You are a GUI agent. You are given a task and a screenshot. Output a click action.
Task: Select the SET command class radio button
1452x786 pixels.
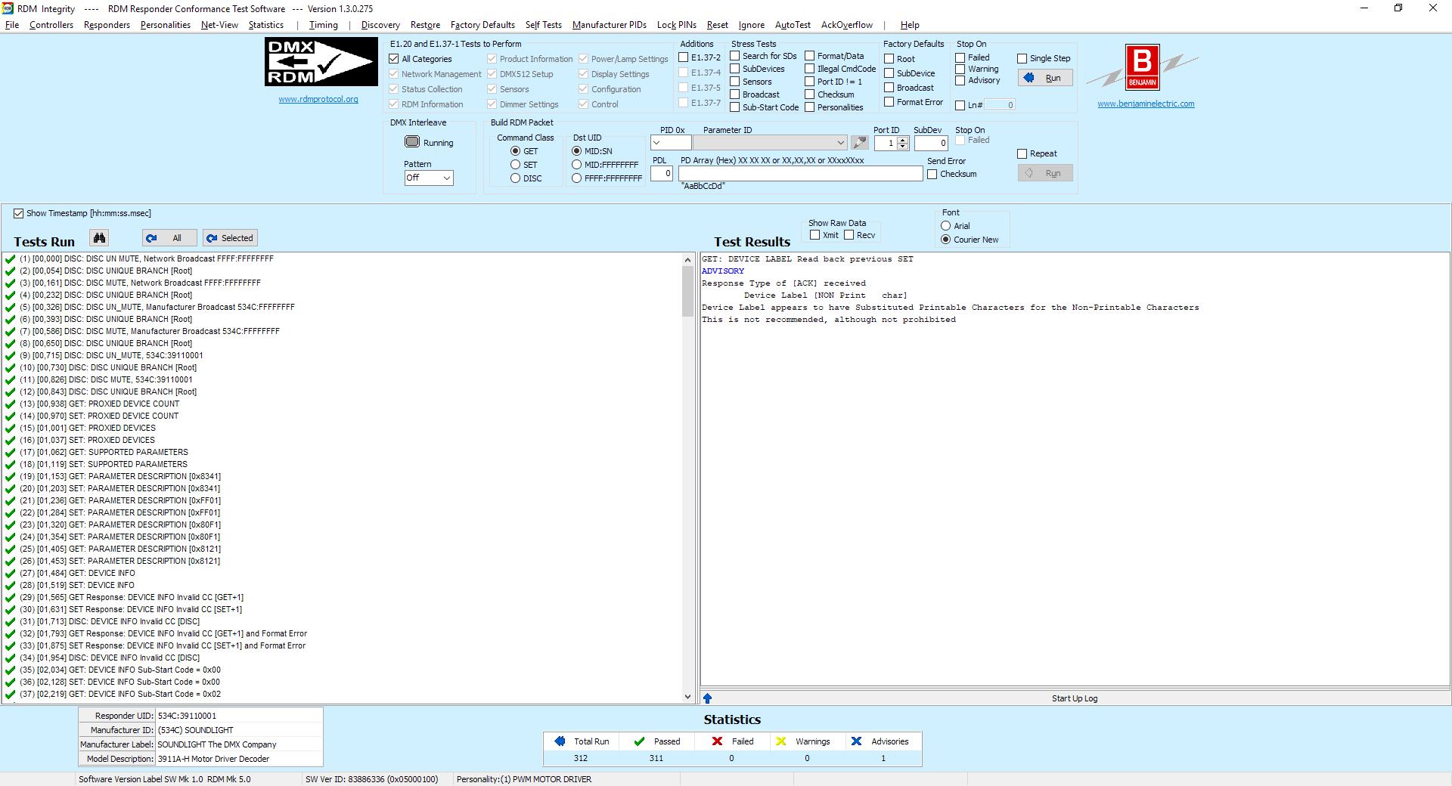tap(515, 165)
